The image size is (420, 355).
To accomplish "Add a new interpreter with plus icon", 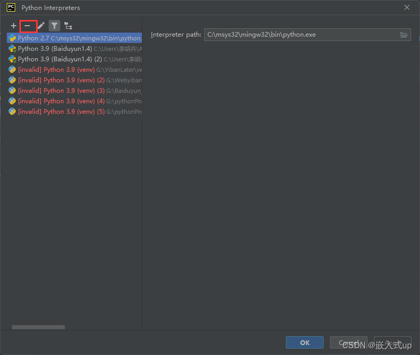I will point(14,26).
